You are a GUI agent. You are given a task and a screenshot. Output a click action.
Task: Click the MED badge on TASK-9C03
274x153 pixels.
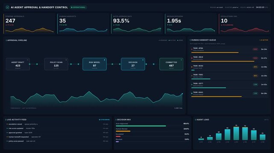[x=255, y=67]
